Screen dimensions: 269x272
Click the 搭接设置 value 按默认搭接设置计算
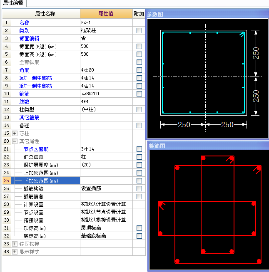tap(104, 220)
